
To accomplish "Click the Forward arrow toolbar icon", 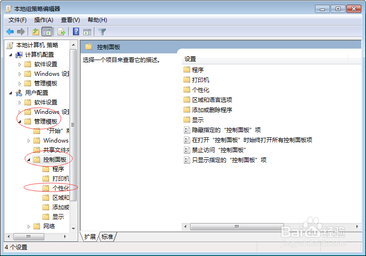I will coord(21,31).
